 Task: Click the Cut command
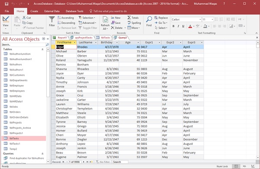point(27,18)
